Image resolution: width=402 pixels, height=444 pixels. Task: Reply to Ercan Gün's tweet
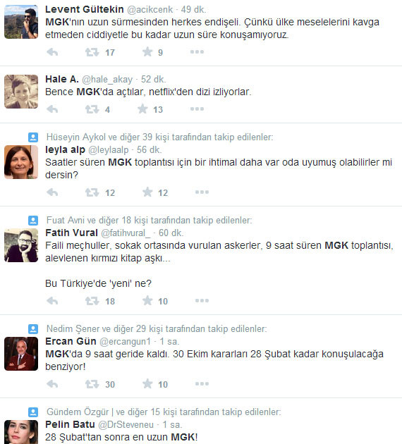click(52, 384)
